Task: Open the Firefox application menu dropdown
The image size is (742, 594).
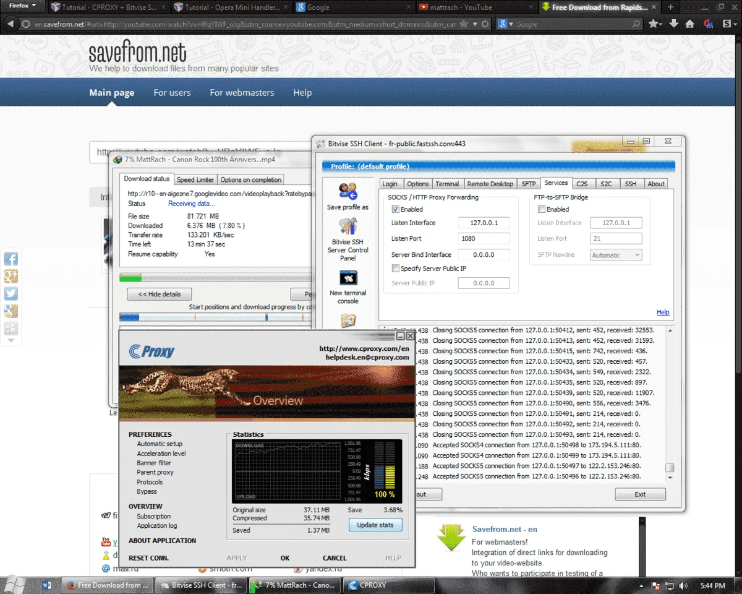Action: pos(22,6)
